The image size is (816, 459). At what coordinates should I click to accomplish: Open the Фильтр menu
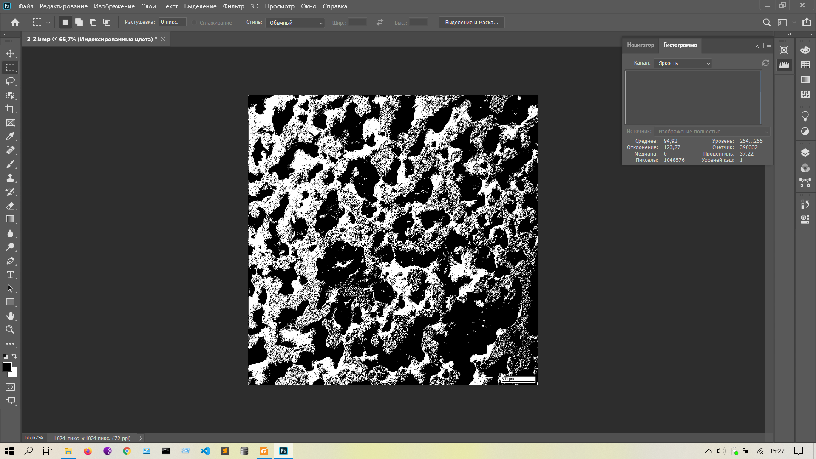click(233, 6)
